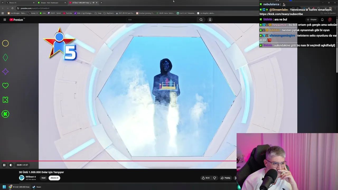Viewport: 338px width, 190px height.
Task: Open a new browser tab
Action: [101, 3]
